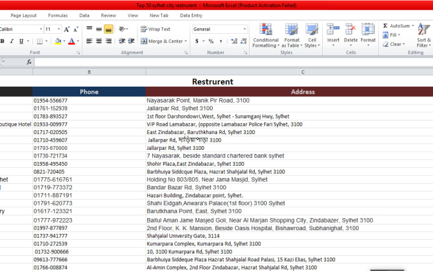
Task: Open Format as Table gallery
Action: (292, 35)
